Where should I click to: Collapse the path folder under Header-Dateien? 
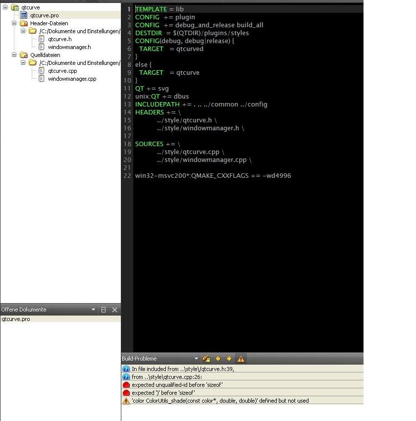pos(23,31)
